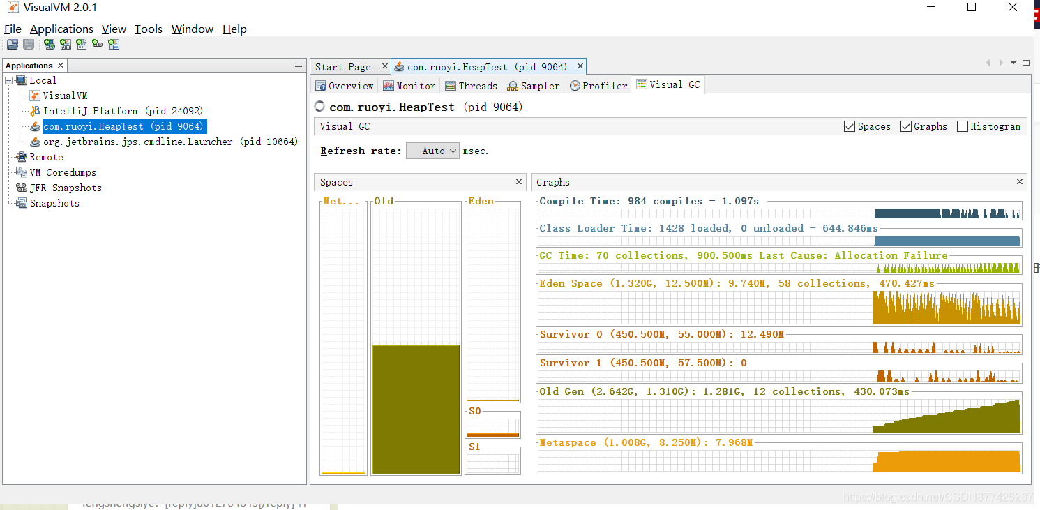
Task: Switch to the Monitor tab
Action: pos(409,86)
